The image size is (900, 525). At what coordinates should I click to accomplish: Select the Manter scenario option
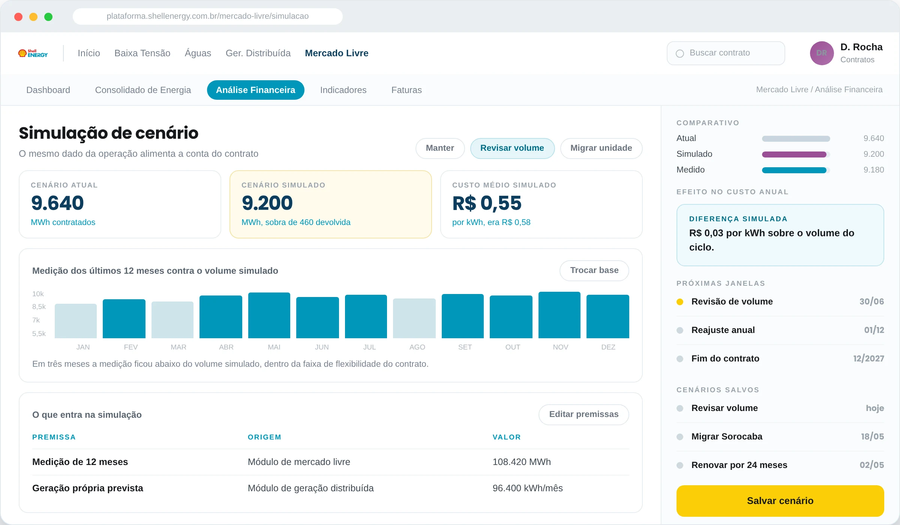(x=440, y=148)
